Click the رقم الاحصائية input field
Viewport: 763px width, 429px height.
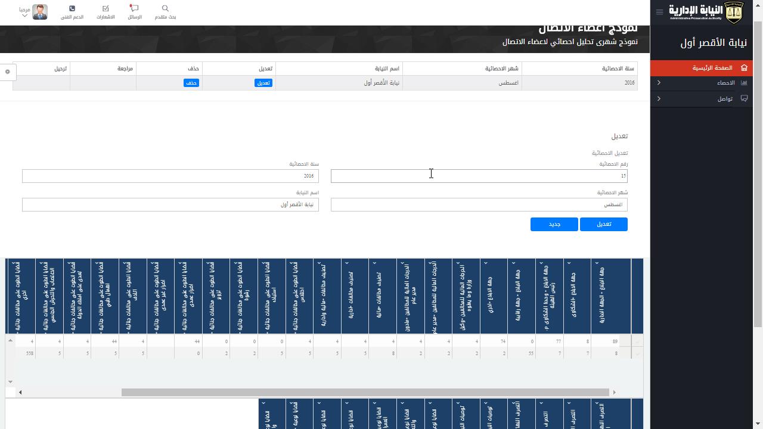coord(479,176)
